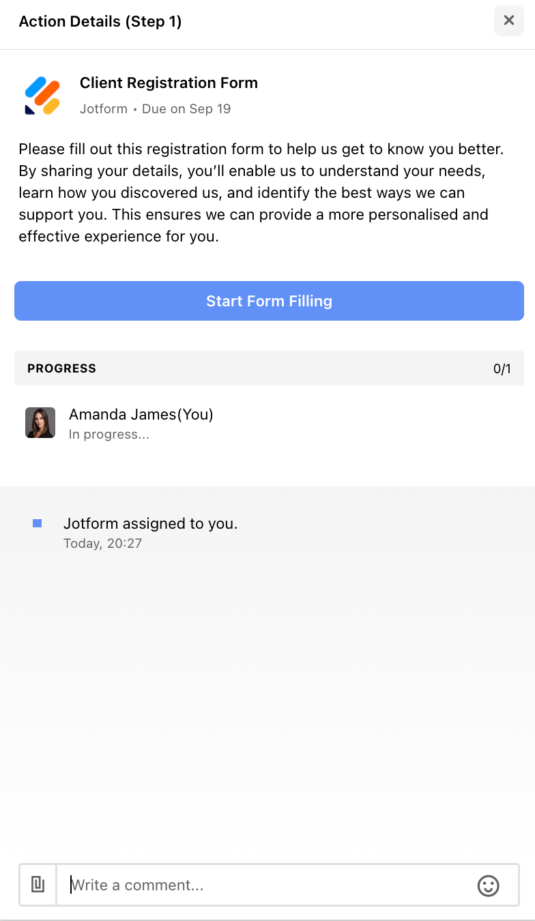Click the In progress... status text
This screenshot has height=921, width=535.
pos(109,435)
